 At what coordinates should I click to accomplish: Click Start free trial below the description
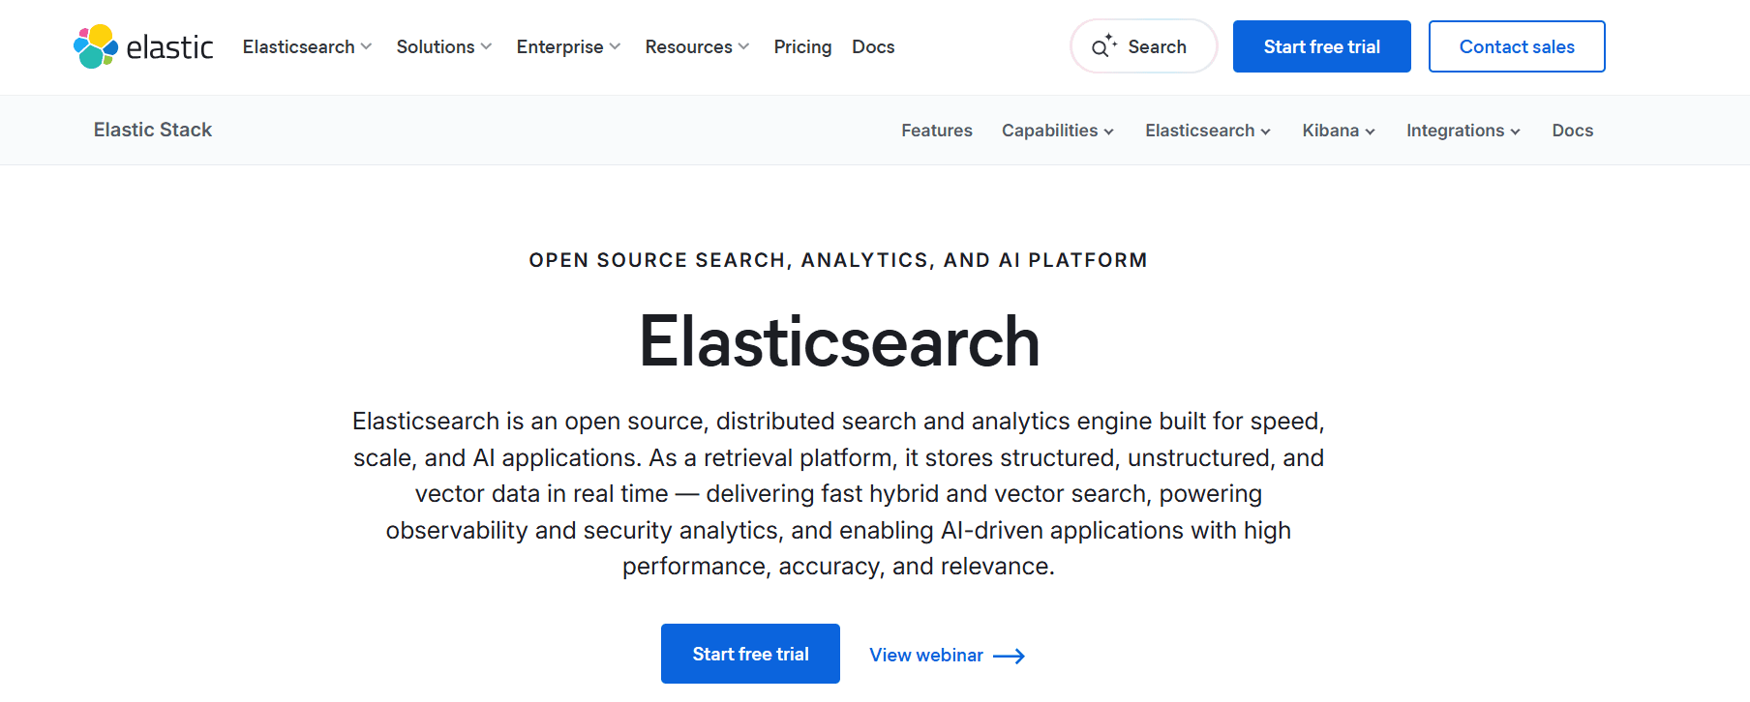click(750, 654)
